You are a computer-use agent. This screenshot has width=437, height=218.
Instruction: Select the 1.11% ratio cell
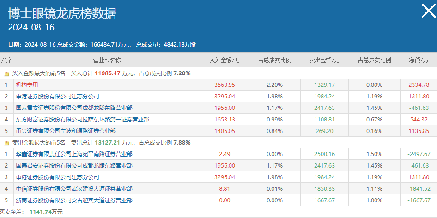pos(374,189)
